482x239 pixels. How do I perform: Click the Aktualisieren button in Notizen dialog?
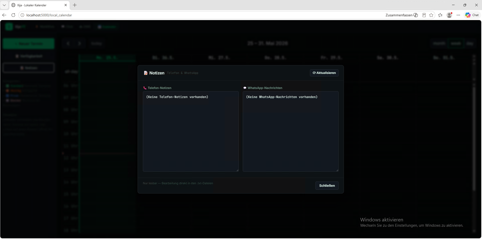point(324,73)
